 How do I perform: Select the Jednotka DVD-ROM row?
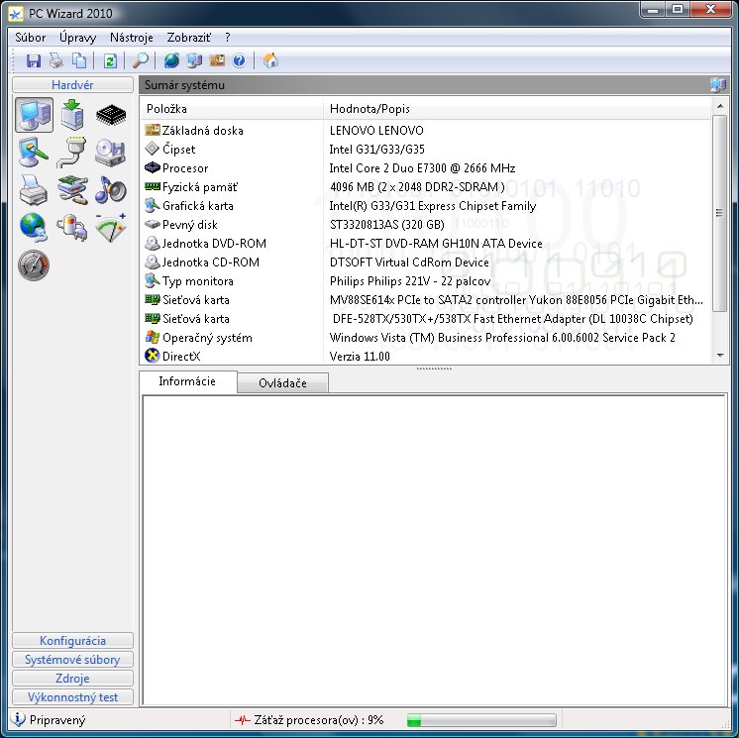click(425, 244)
